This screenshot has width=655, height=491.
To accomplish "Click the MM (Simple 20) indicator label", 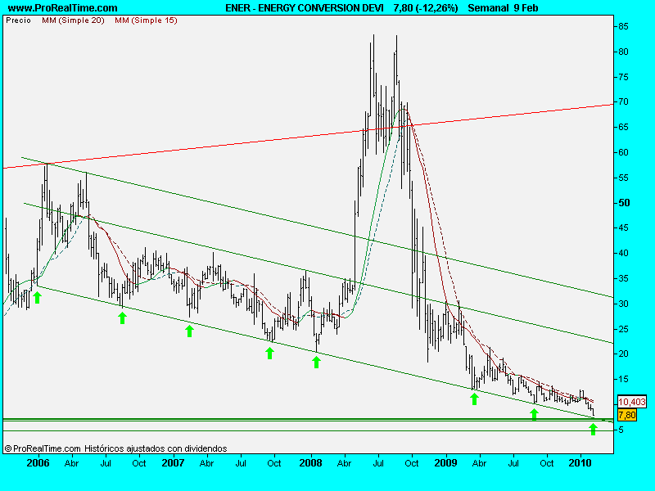I will [x=73, y=20].
